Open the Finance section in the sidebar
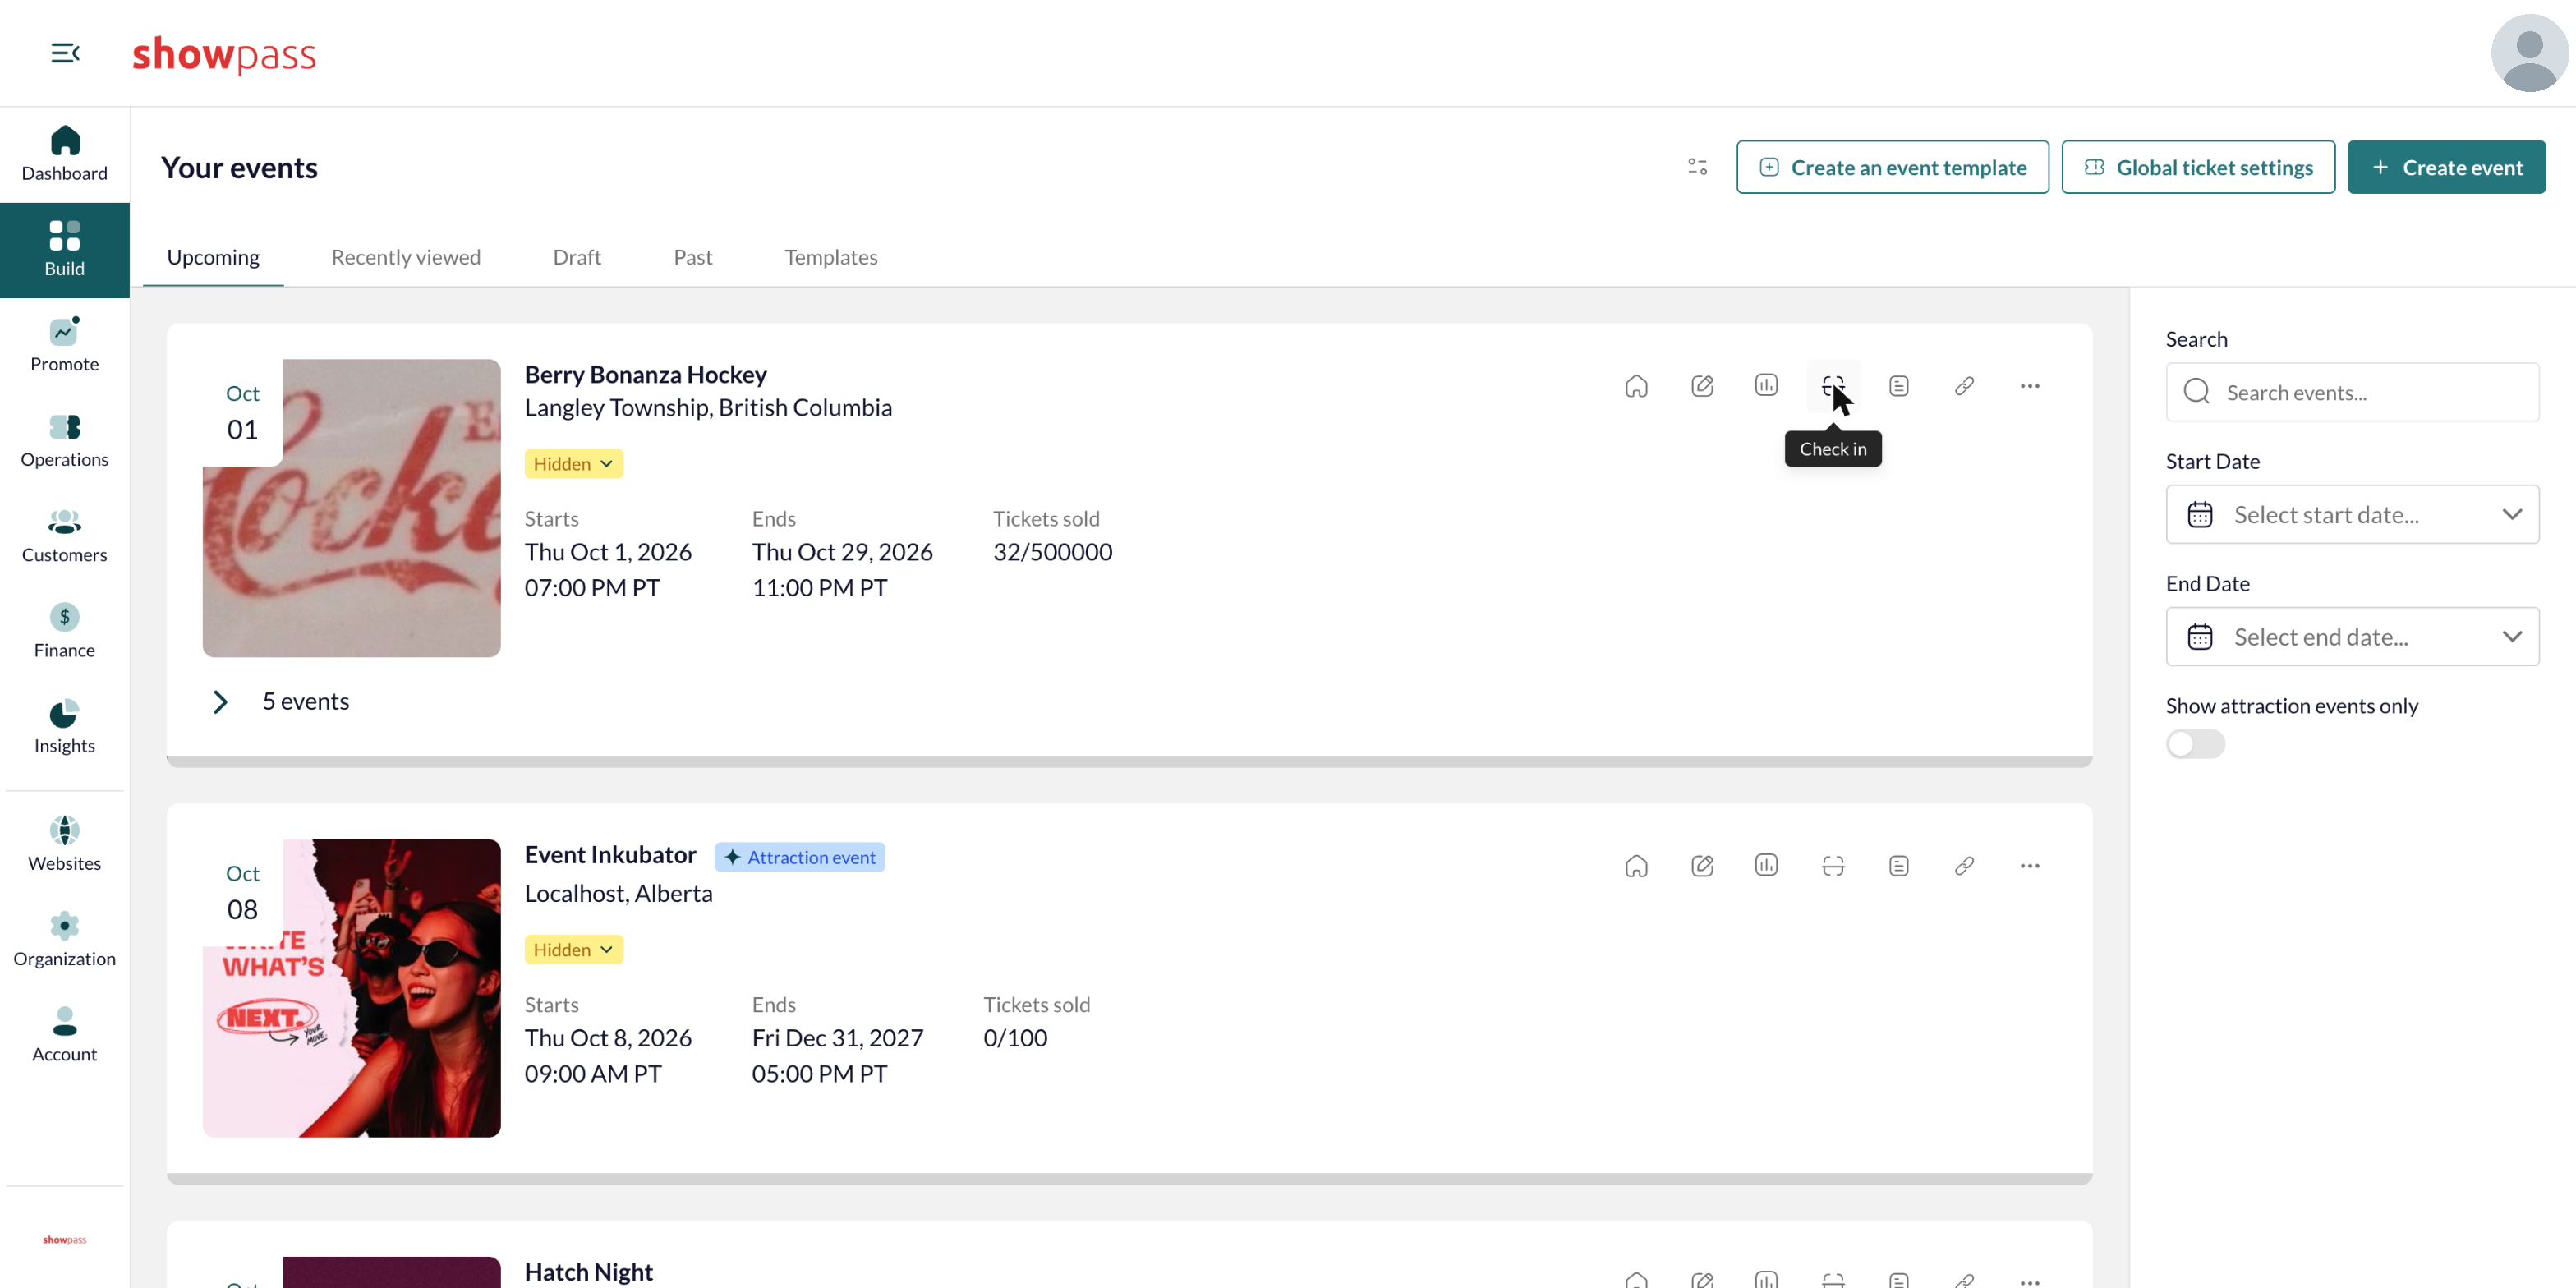The height and width of the screenshot is (1288, 2576). (x=64, y=632)
